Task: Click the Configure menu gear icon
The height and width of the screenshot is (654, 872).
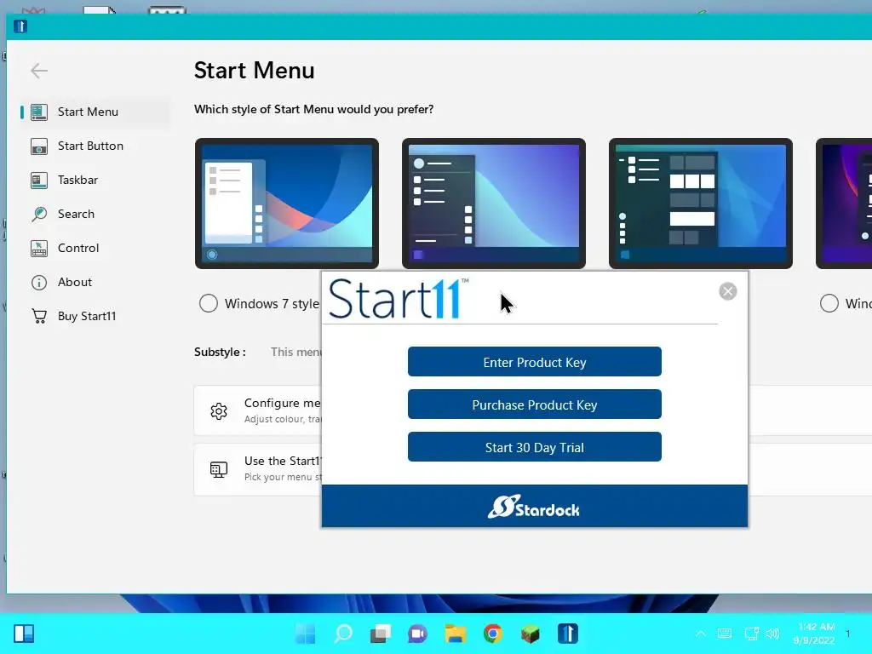Action: click(x=219, y=411)
